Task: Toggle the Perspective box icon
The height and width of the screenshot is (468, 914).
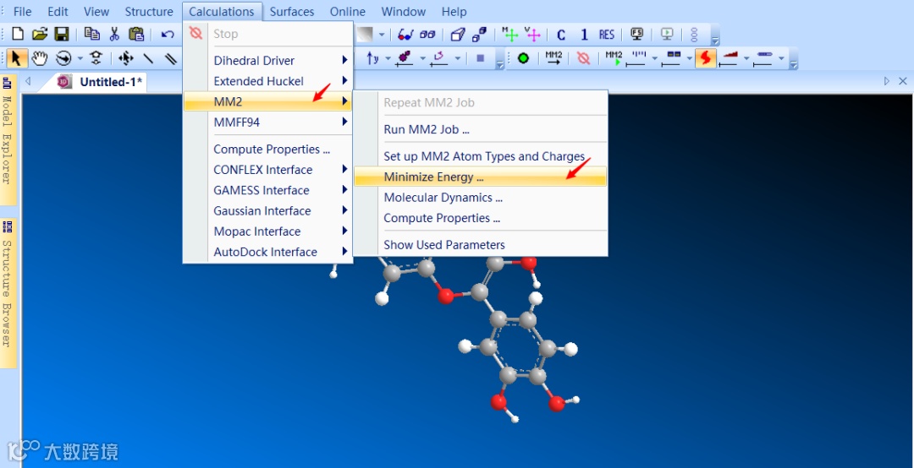Action: coord(458,35)
